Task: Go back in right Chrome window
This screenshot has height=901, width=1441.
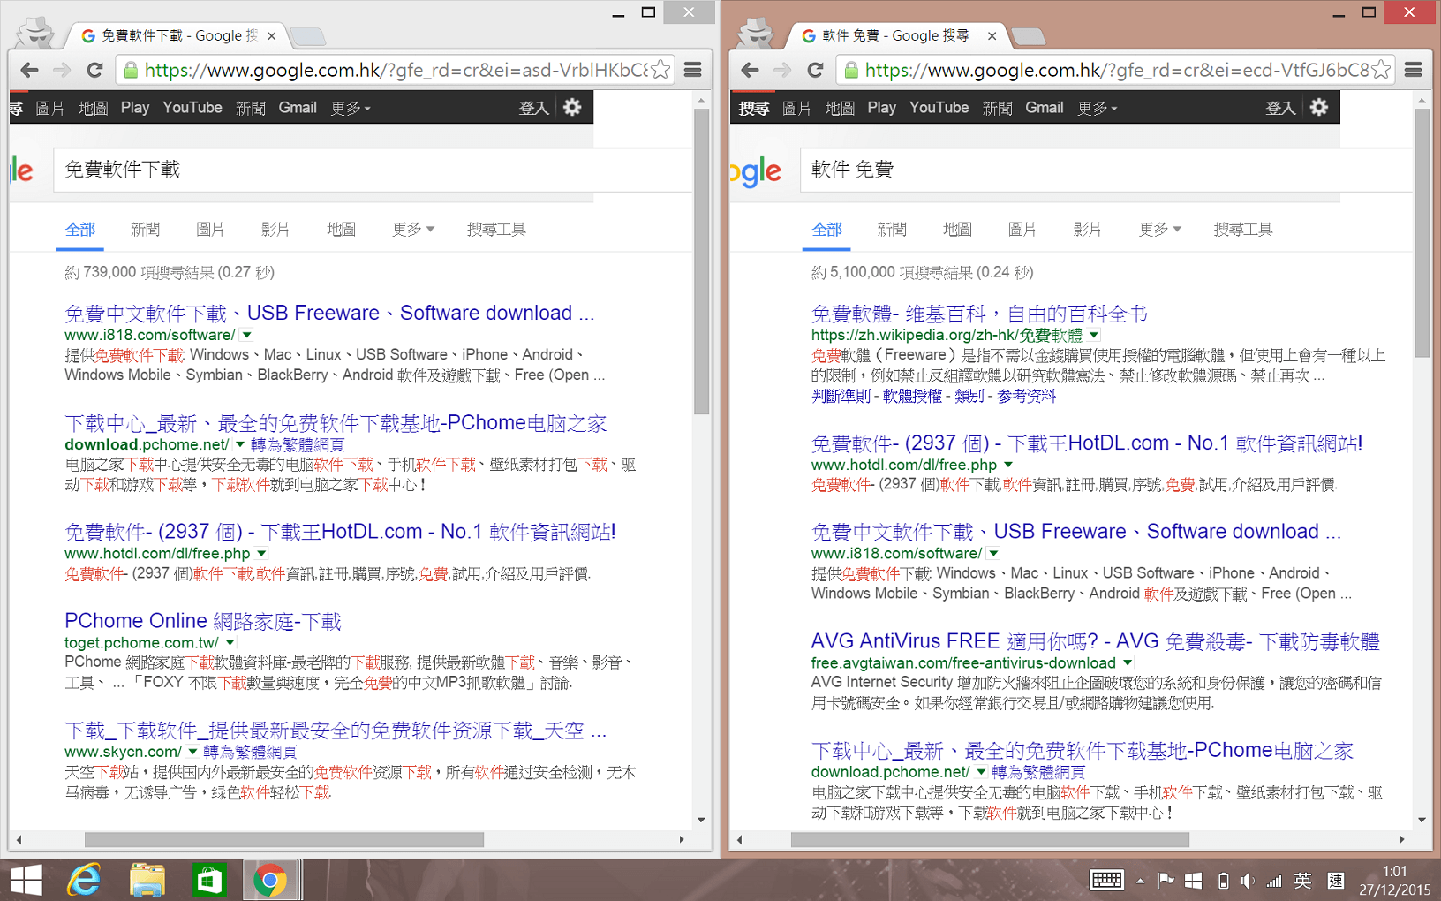Action: coord(750,70)
